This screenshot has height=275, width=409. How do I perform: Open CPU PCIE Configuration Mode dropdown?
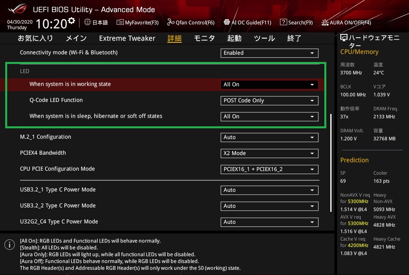(x=270, y=169)
